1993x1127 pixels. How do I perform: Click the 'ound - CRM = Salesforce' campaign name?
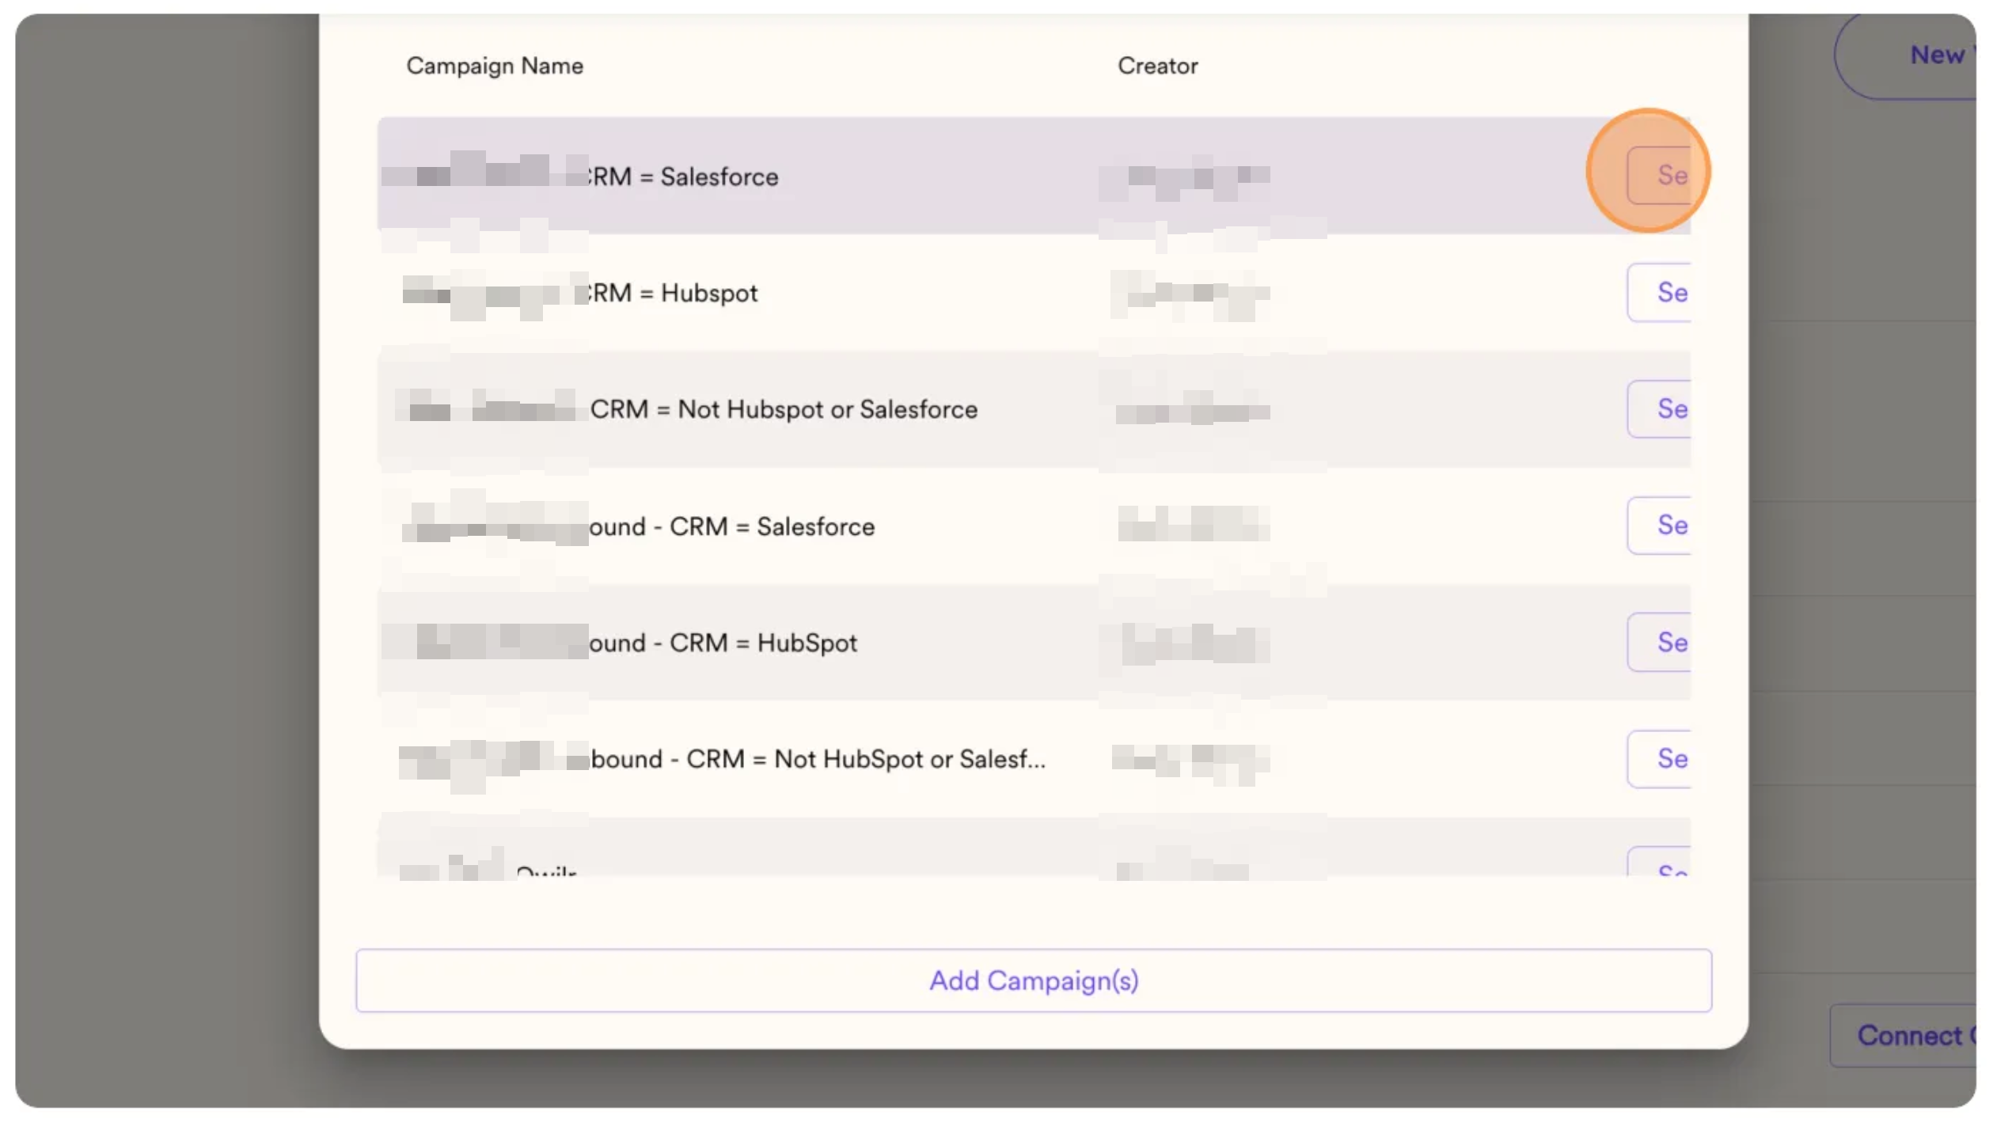pos(732,526)
